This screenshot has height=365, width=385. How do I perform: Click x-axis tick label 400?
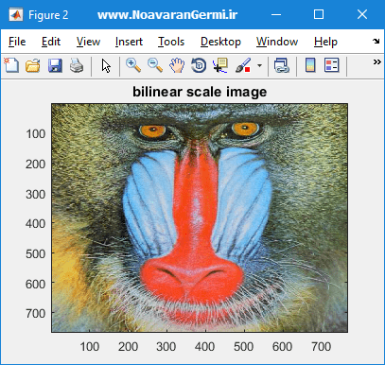tap(204, 347)
